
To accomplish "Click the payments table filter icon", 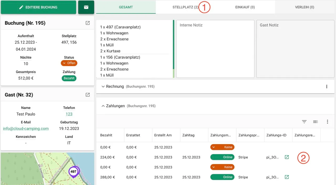I will (x=304, y=122).
